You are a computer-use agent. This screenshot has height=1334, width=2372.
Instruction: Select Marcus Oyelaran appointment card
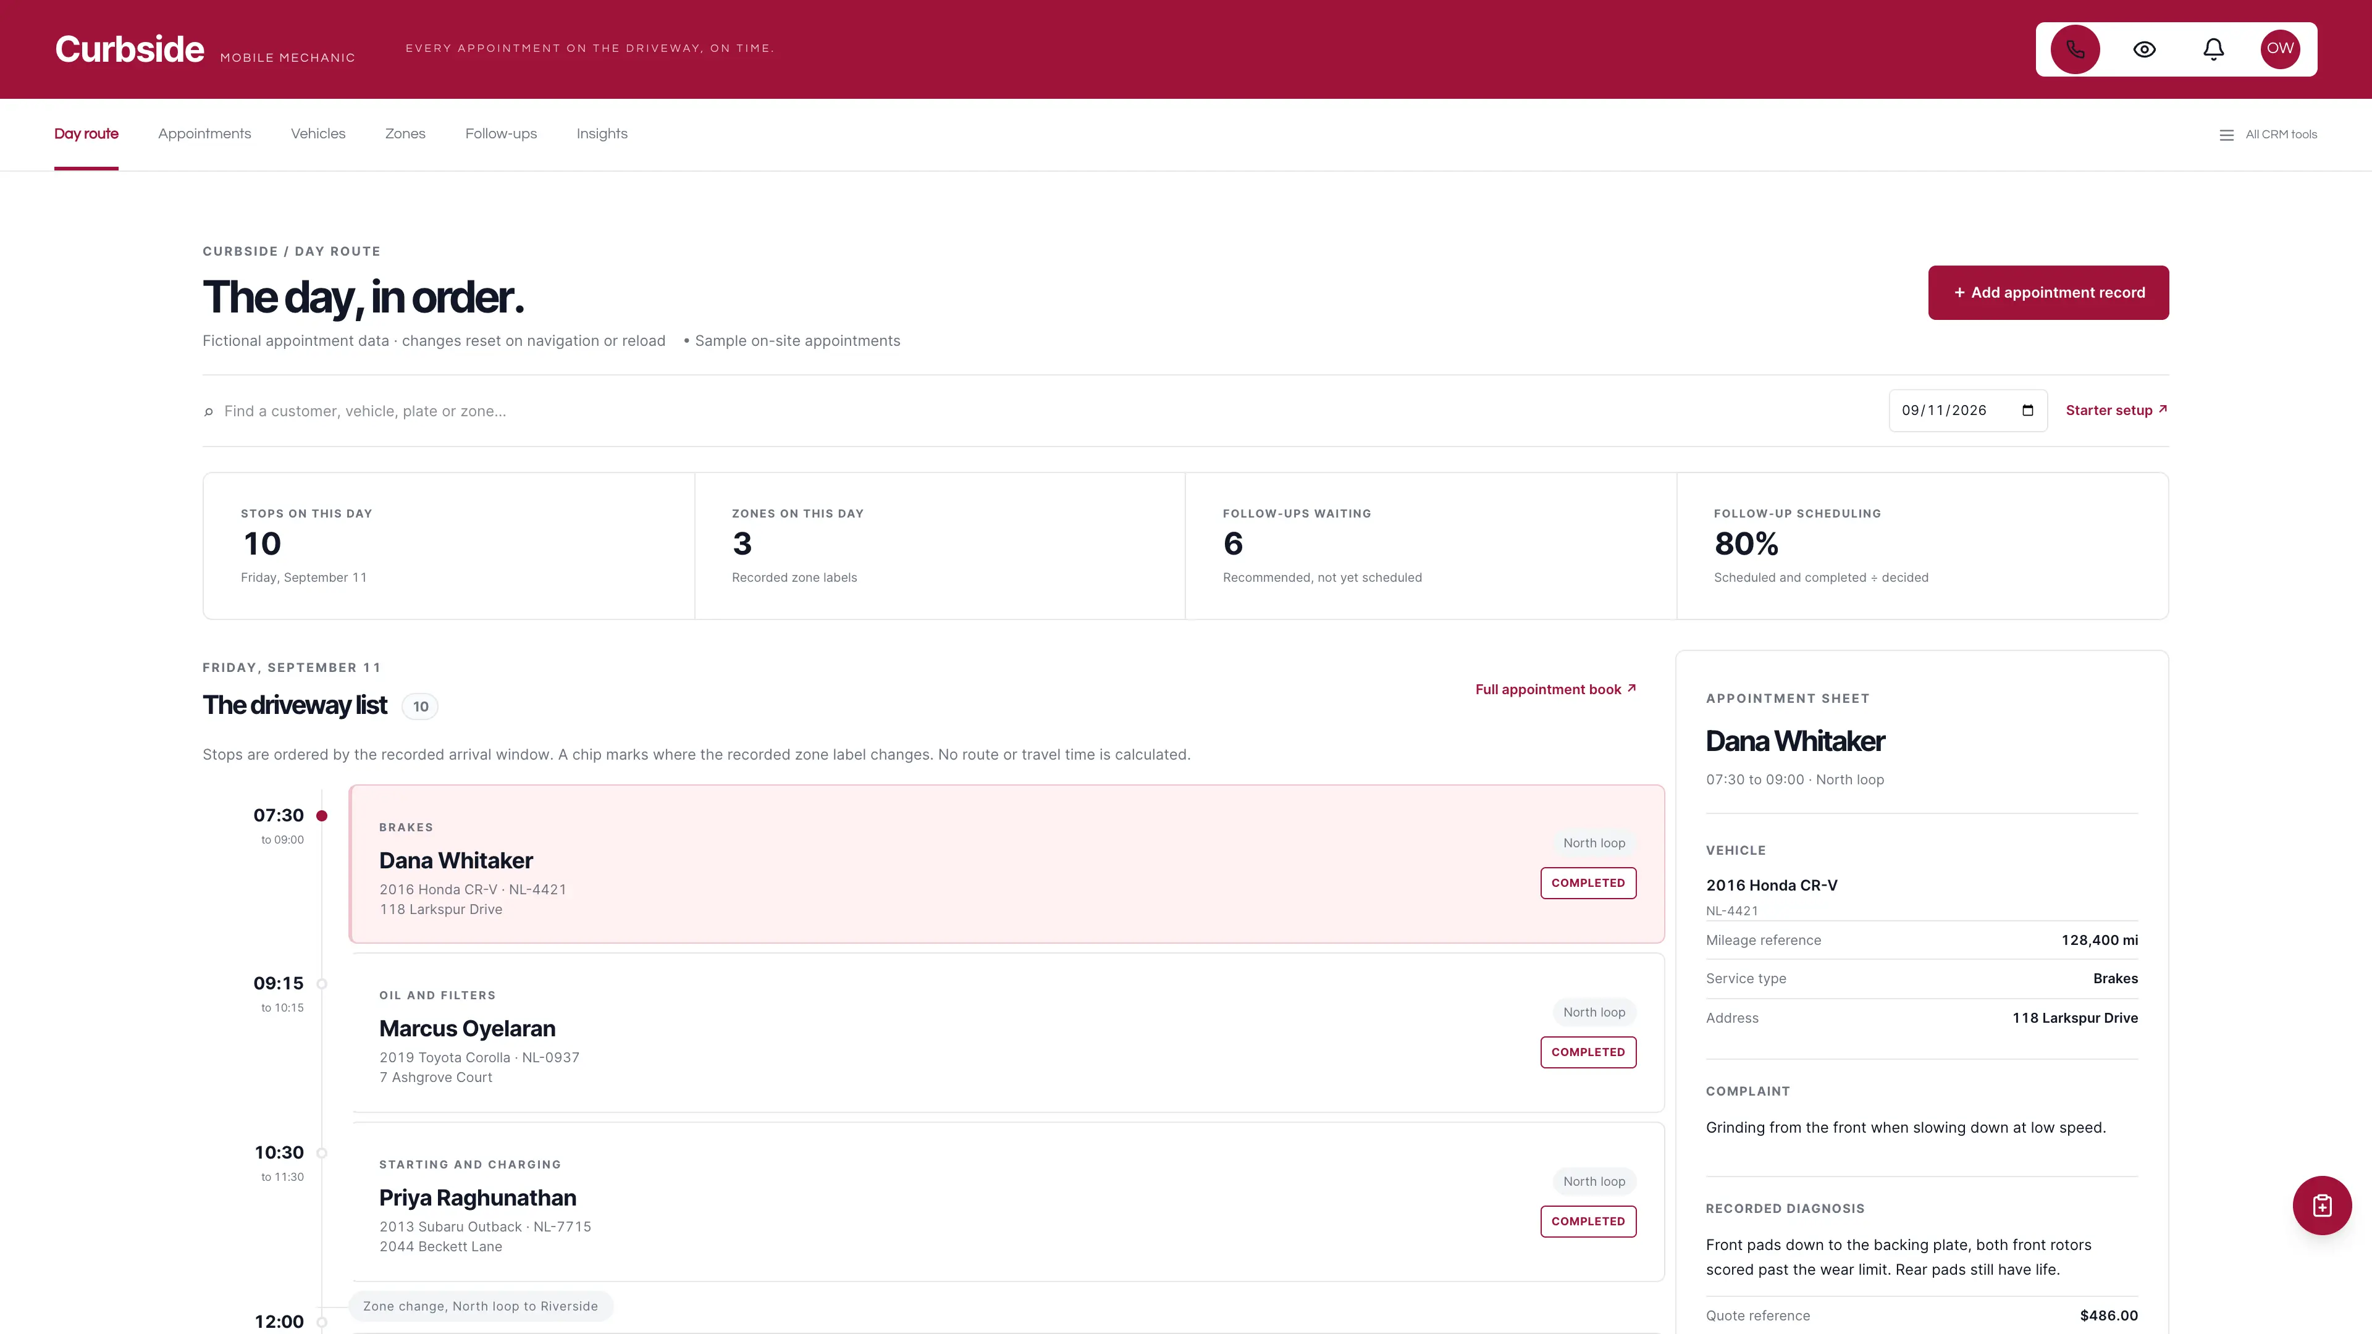pos(1006,1033)
